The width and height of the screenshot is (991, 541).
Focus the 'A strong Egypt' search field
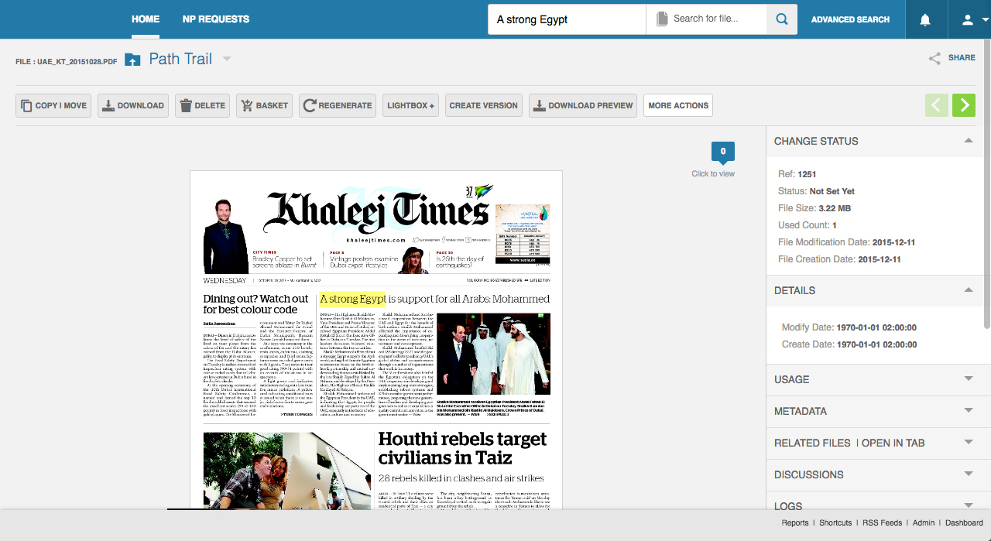(567, 19)
